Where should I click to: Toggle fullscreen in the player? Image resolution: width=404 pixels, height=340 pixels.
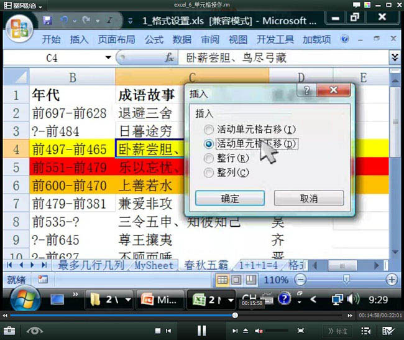300,331
